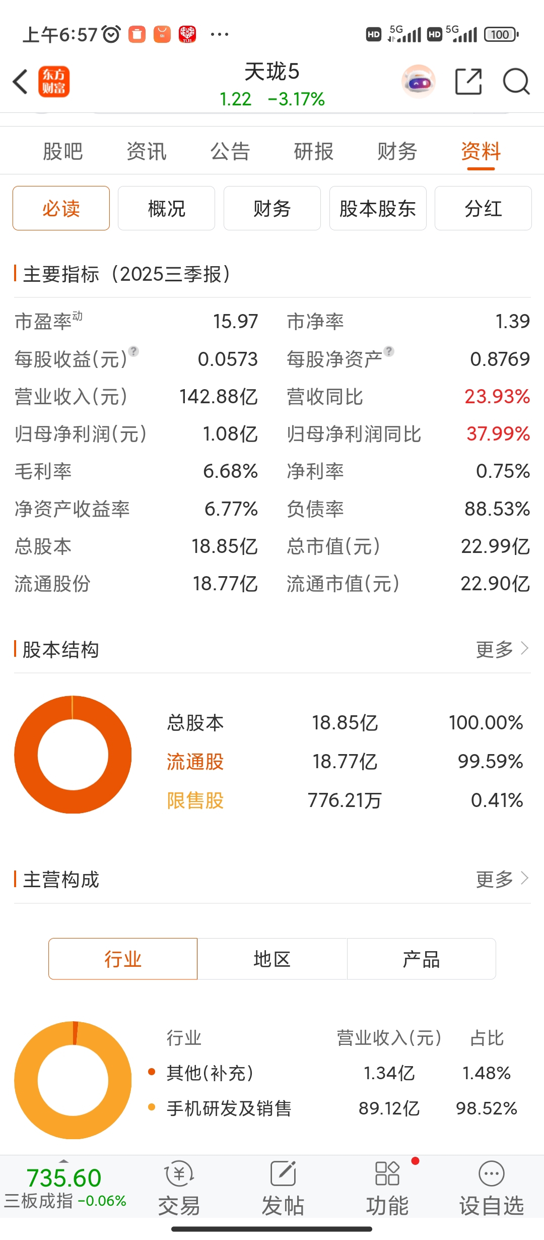Viewport: 544px width, 1240px height.
Task: Switch 主营构成 to 地区 segment
Action: 272,959
